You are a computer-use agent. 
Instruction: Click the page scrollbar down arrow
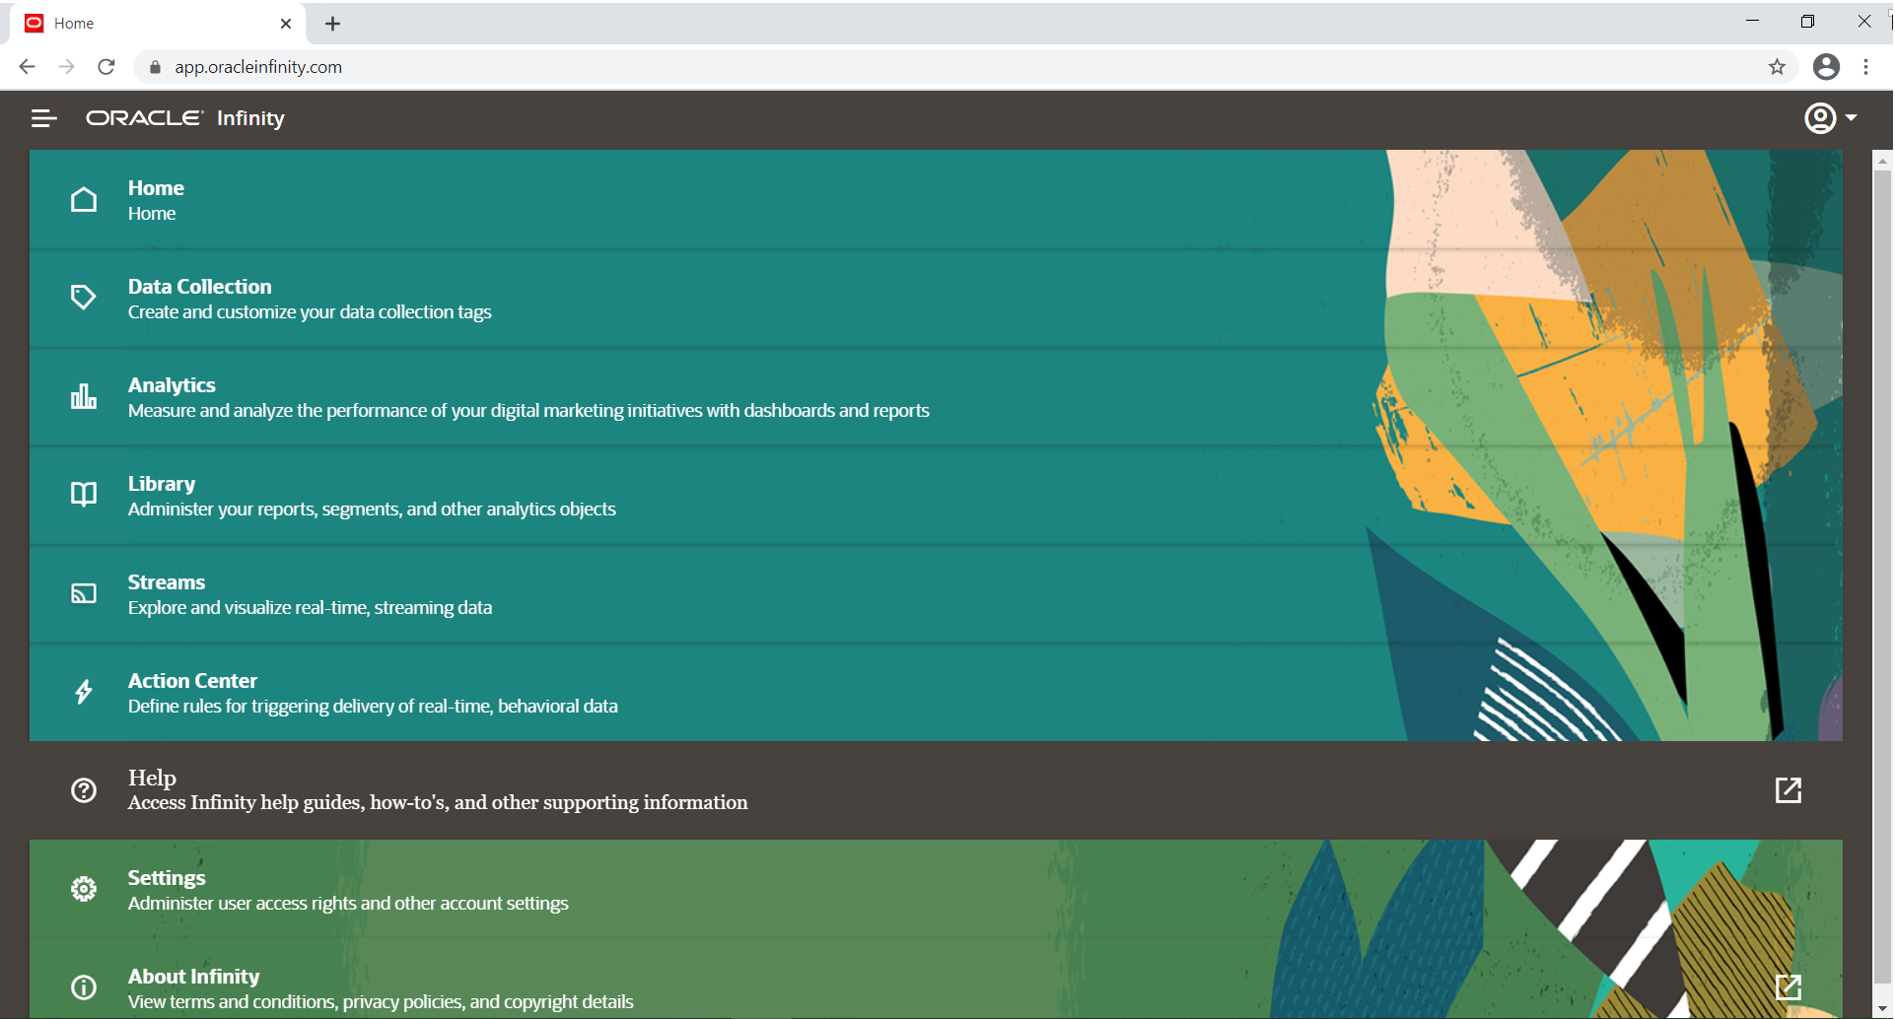(x=1882, y=1009)
